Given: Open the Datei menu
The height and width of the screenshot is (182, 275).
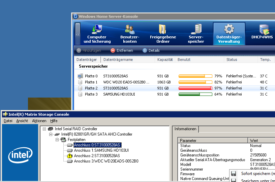Looking at the screenshot, I should tap(8, 121).
